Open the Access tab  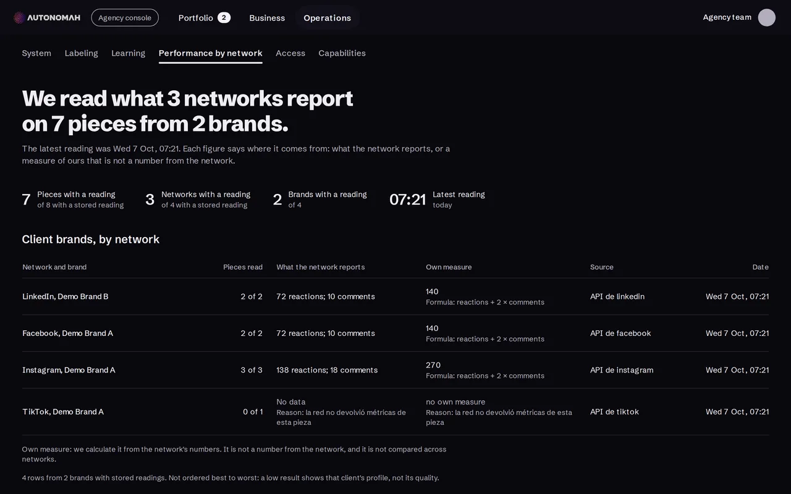coord(290,53)
